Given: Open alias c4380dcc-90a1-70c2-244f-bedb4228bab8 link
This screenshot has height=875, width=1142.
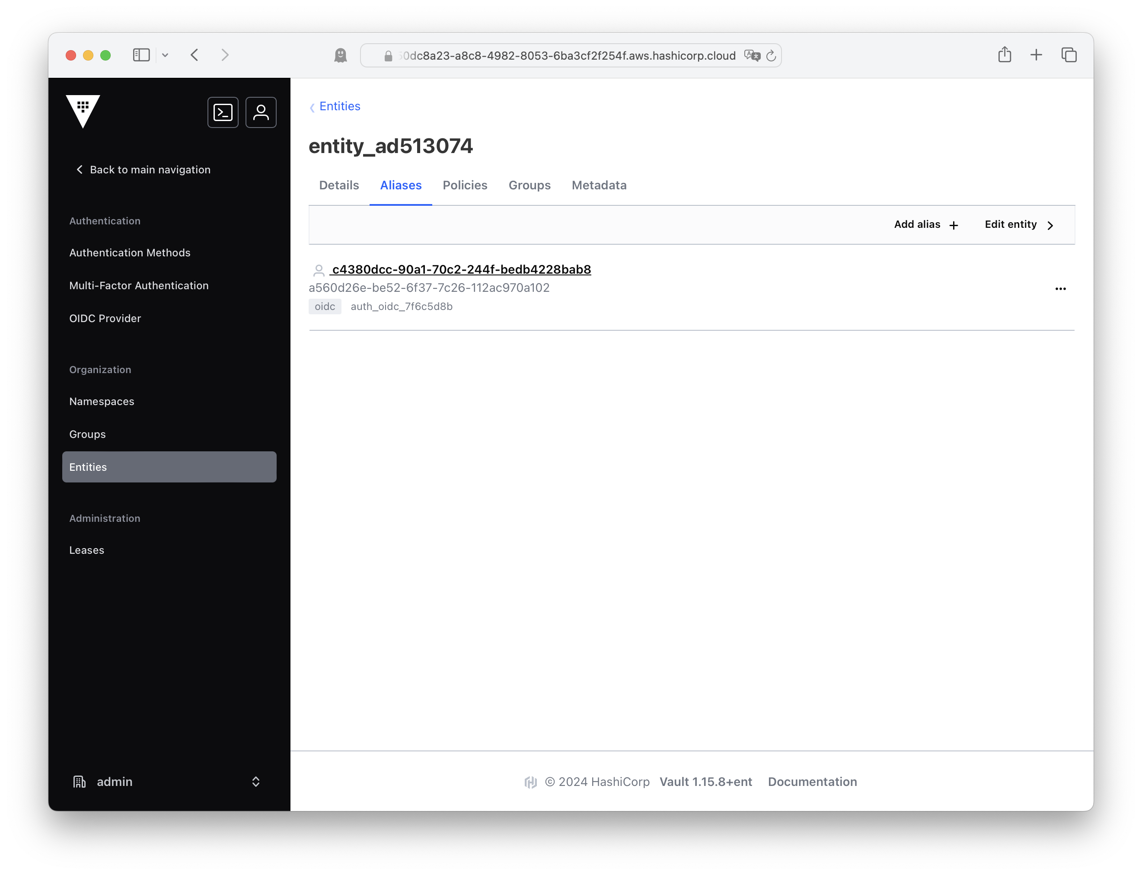Looking at the screenshot, I should [x=461, y=269].
